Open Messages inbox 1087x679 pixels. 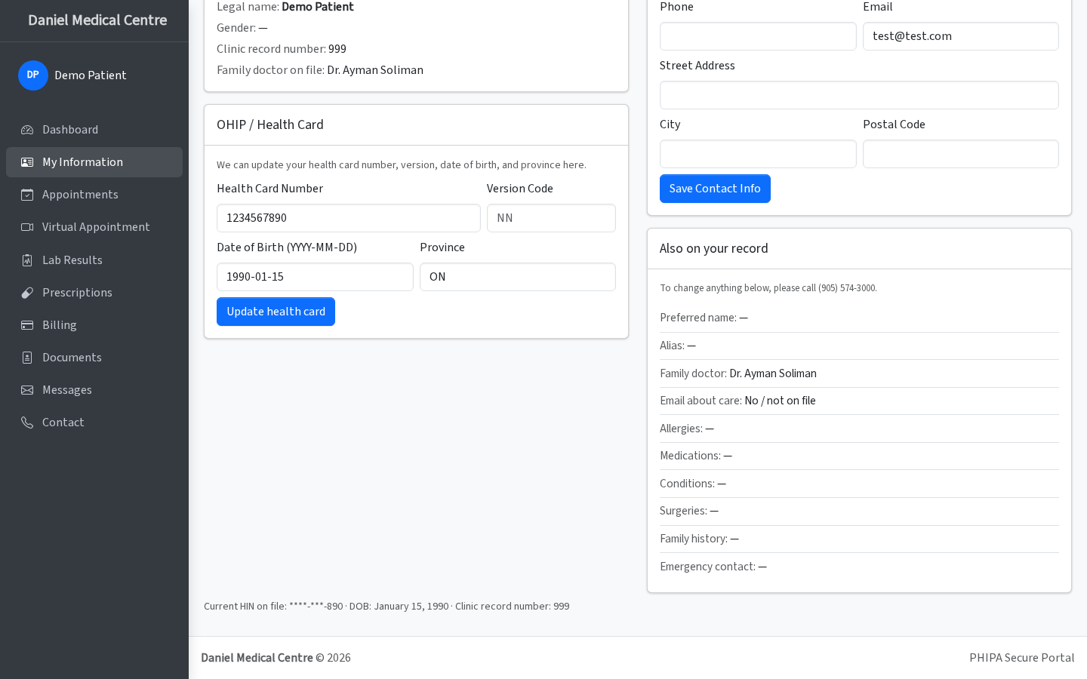point(94,390)
